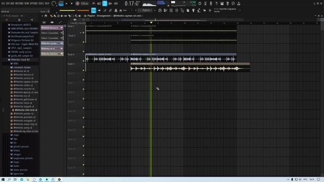324x182 pixels.
Task: Expand the Blheiho Stash Kit folder
Action: (19, 60)
